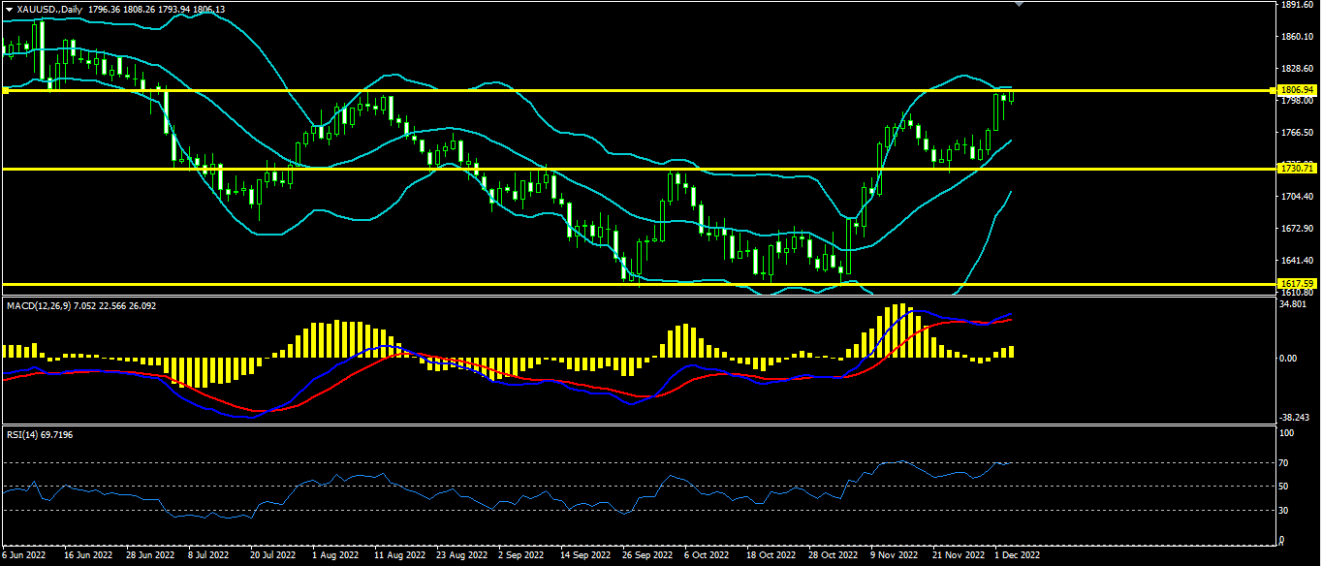The width and height of the screenshot is (1322, 566).
Task: Click the gray chart shift triangle marker
Action: click(x=1018, y=4)
